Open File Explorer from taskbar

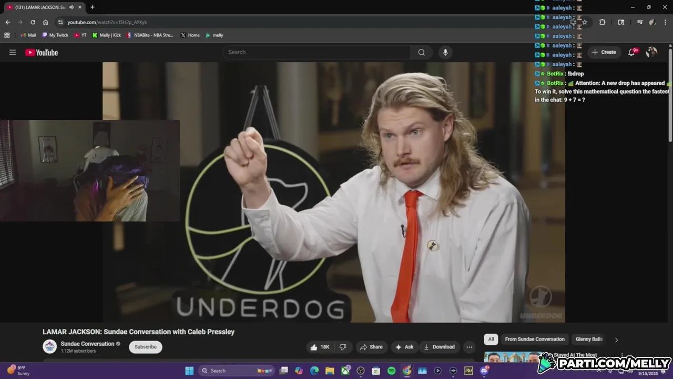(x=330, y=371)
